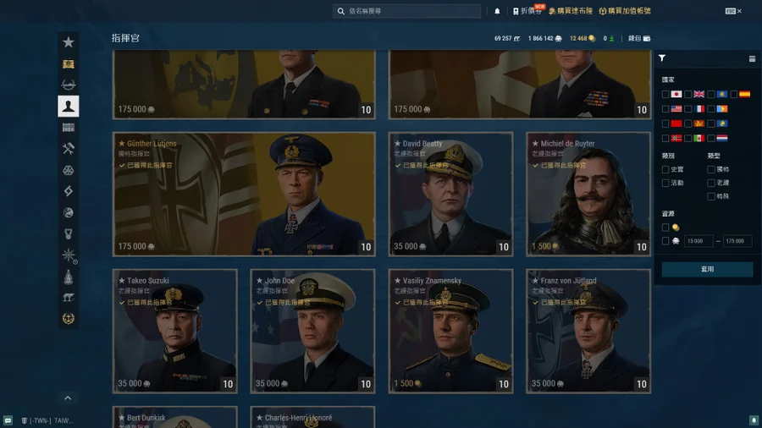Select the crossed hammer and wrench sidebar icon
This screenshot has height=428, width=762.
pyautogui.click(x=69, y=149)
